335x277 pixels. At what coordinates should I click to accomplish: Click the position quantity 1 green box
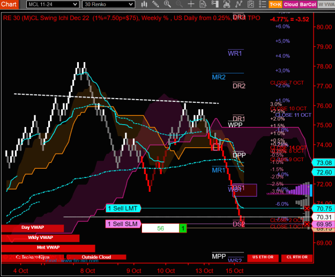(183, 228)
